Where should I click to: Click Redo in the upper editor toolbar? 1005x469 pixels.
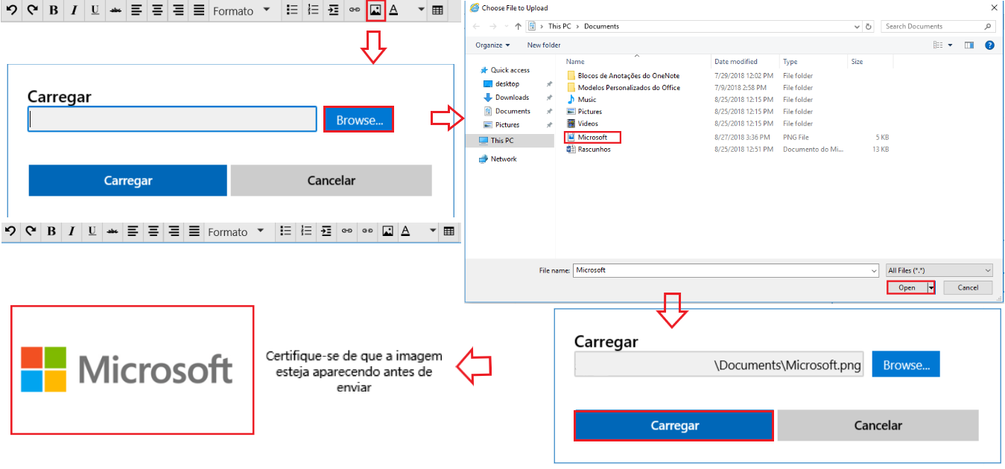pos(32,10)
